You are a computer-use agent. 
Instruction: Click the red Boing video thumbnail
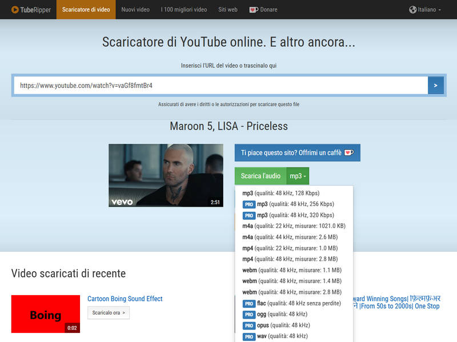[x=46, y=314]
